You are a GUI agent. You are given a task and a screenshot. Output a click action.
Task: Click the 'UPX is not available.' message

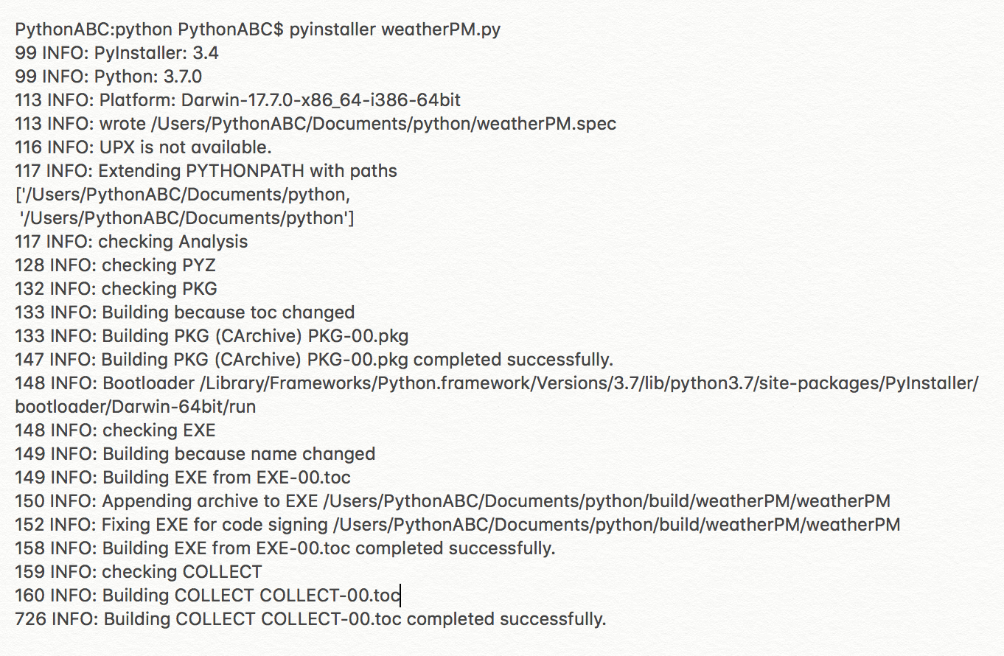coord(184,147)
